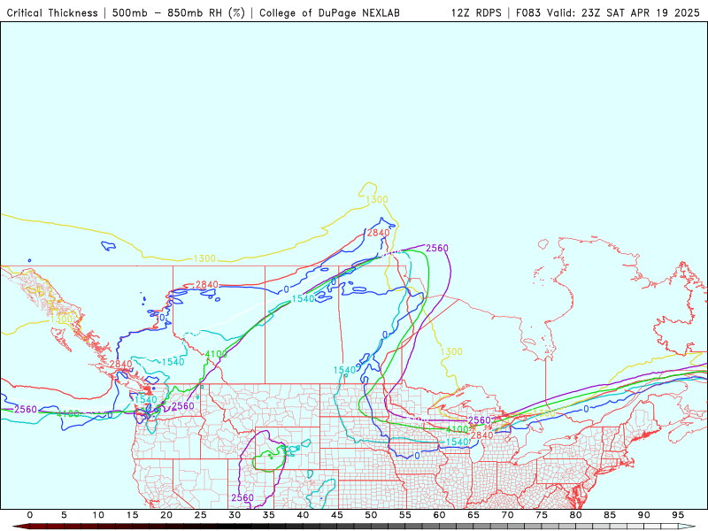Click the 85 tick label on the colorbar
The height and width of the screenshot is (531, 708).
pos(610,515)
